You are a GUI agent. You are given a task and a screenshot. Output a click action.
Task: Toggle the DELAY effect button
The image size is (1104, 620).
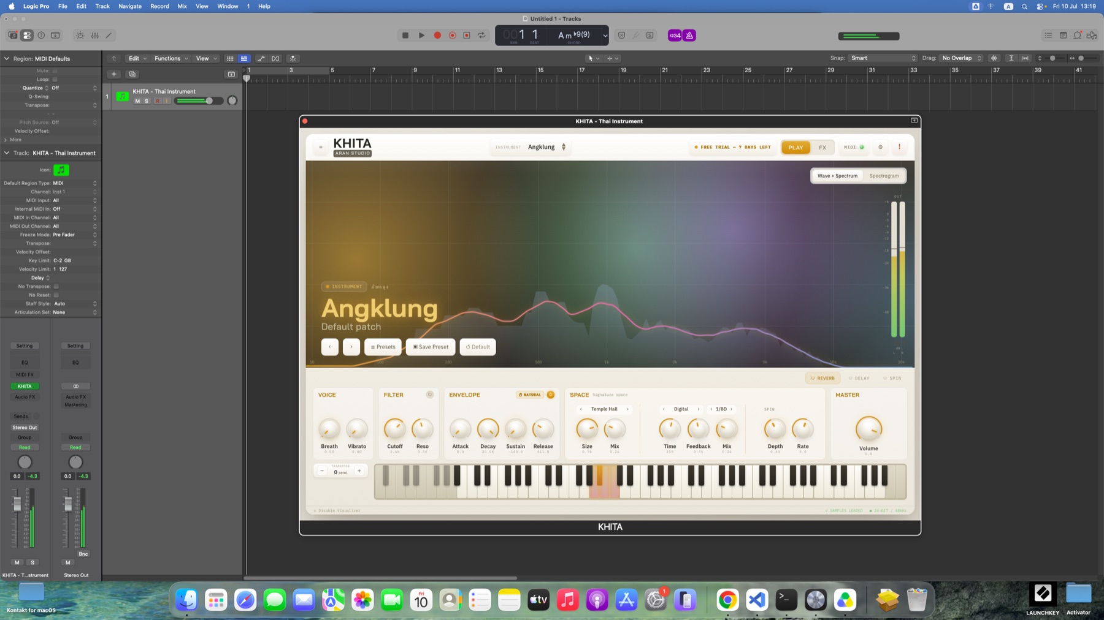[x=859, y=378]
